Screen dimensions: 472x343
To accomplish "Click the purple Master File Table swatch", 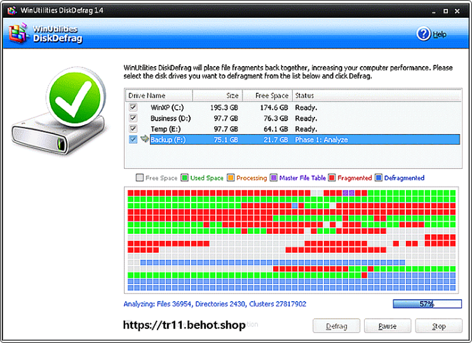I will pyautogui.click(x=274, y=178).
